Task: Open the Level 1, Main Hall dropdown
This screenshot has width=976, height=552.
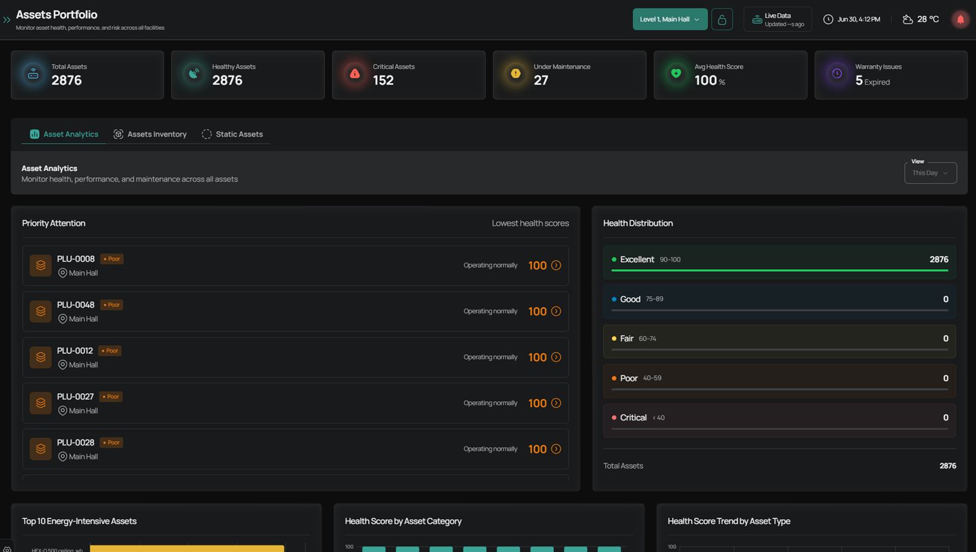Action: pyautogui.click(x=670, y=19)
